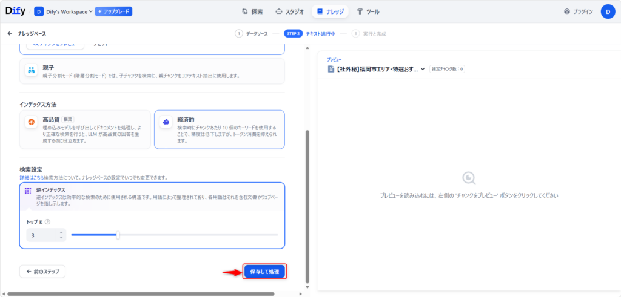Click the user avatar icon top right
621x297 pixels.
point(608,11)
